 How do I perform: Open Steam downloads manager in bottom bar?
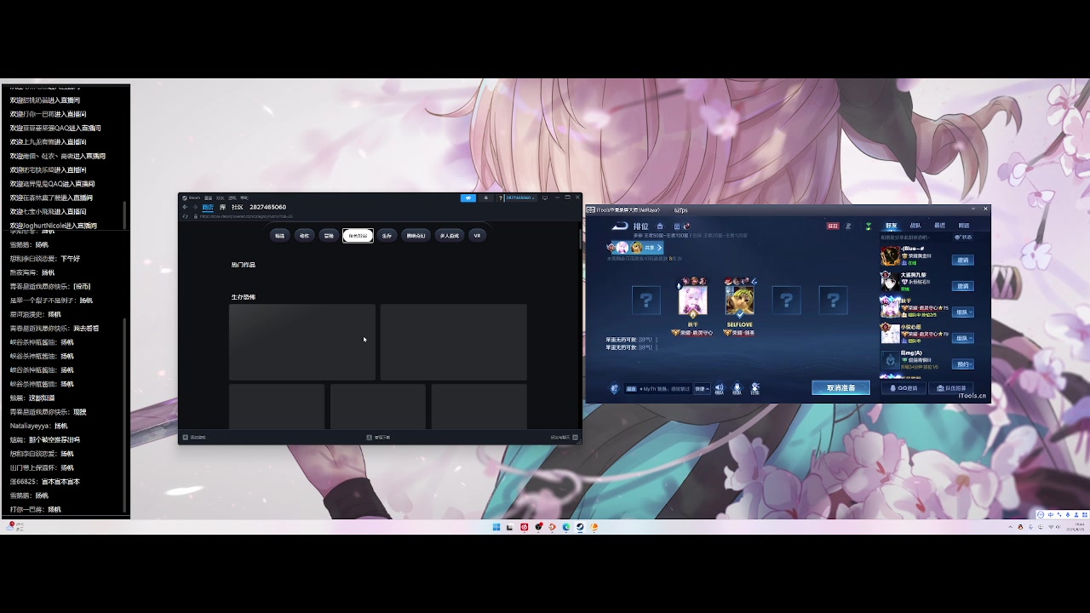(378, 437)
